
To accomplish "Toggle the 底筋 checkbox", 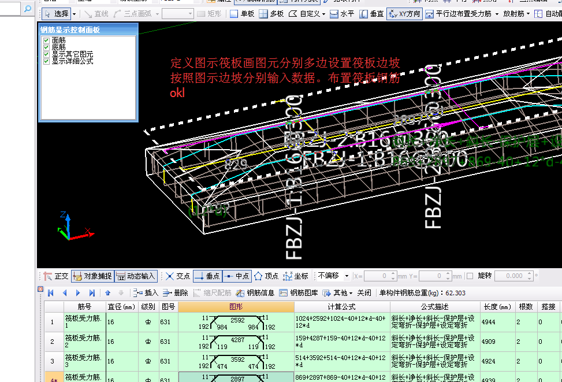I will pos(46,47).
